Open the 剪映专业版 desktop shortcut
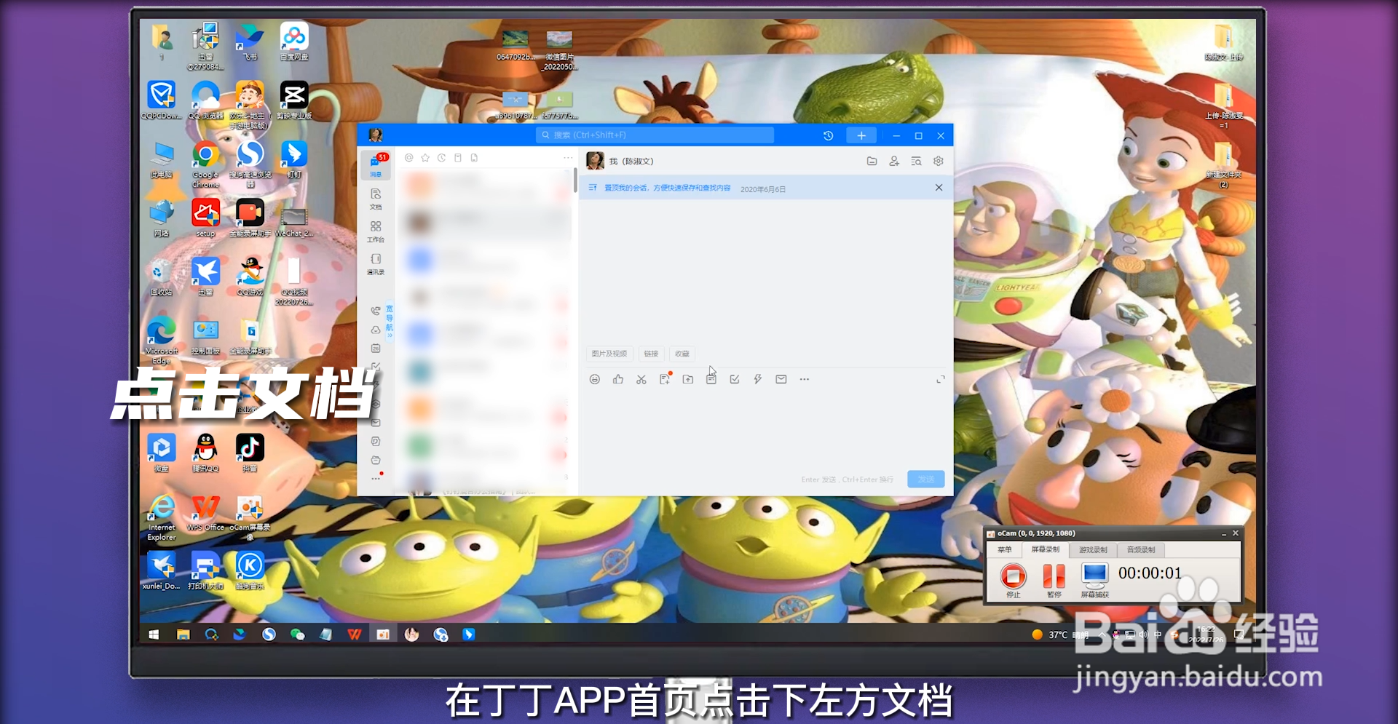This screenshot has width=1398, height=724. click(294, 100)
